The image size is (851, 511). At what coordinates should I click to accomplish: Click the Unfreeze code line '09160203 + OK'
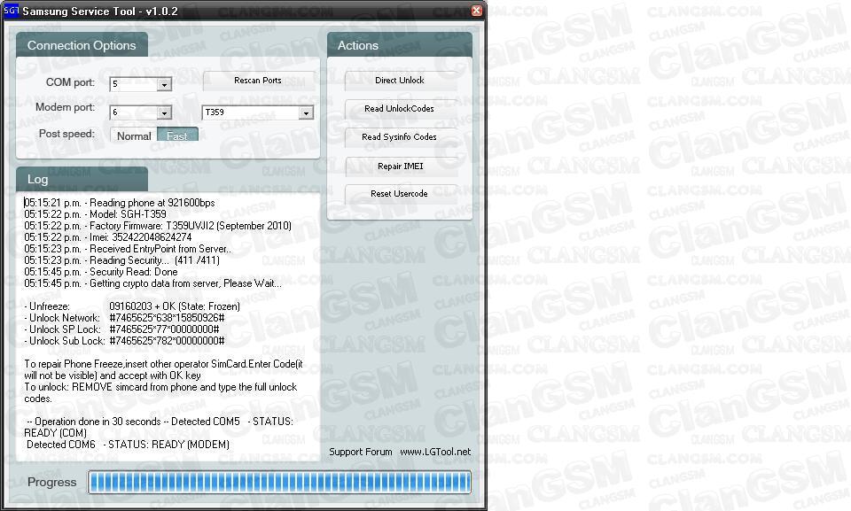132,306
